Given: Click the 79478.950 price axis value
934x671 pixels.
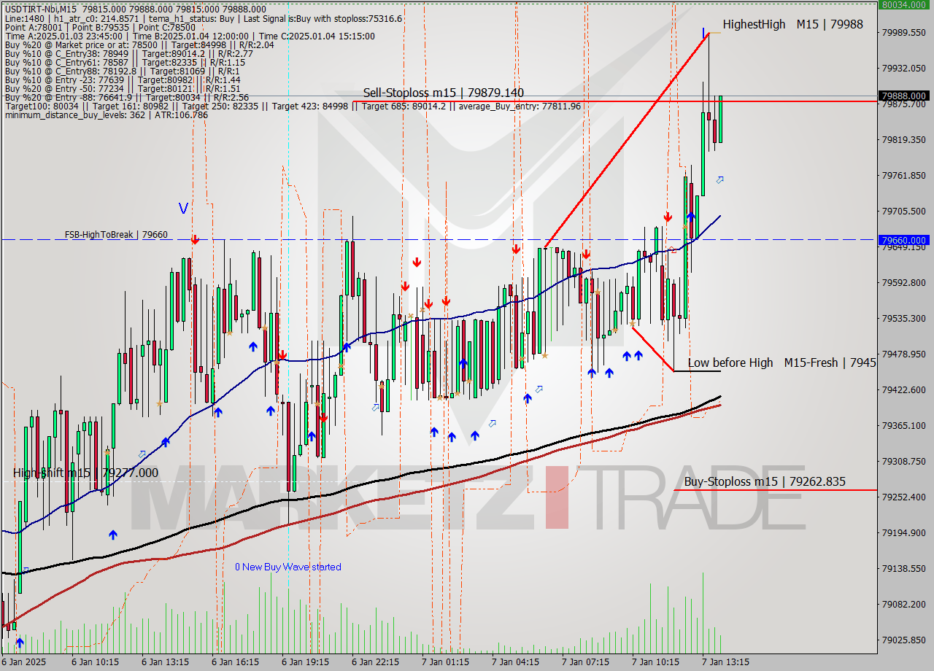Looking at the screenshot, I should point(905,354).
